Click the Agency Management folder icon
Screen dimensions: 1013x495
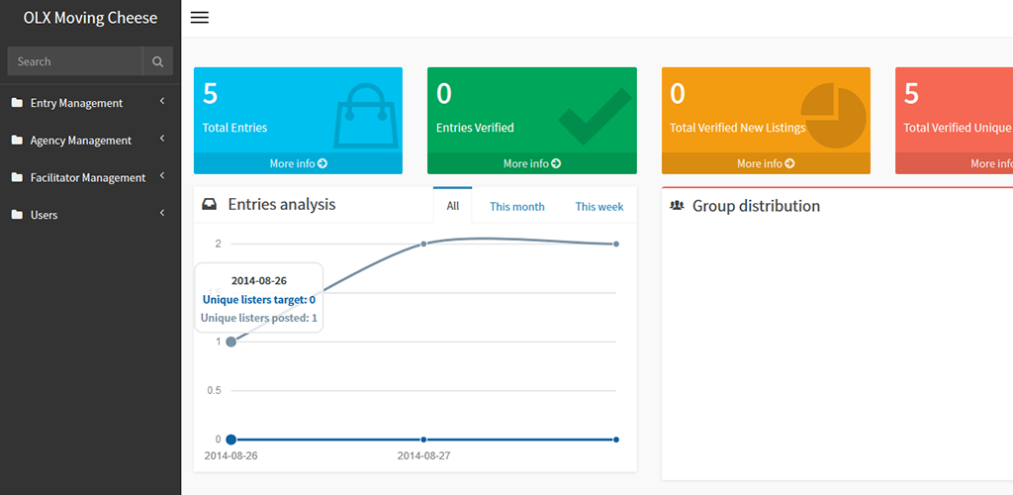click(17, 141)
